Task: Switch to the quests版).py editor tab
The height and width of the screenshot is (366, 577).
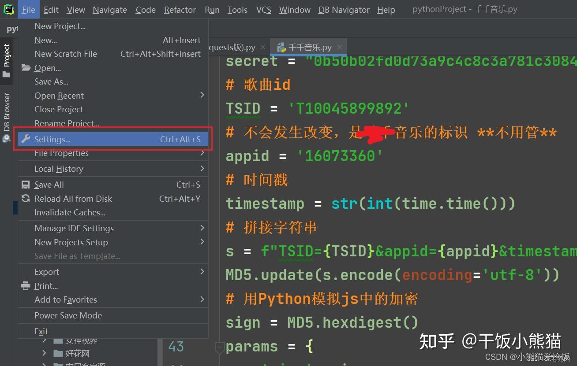Action: [232, 47]
